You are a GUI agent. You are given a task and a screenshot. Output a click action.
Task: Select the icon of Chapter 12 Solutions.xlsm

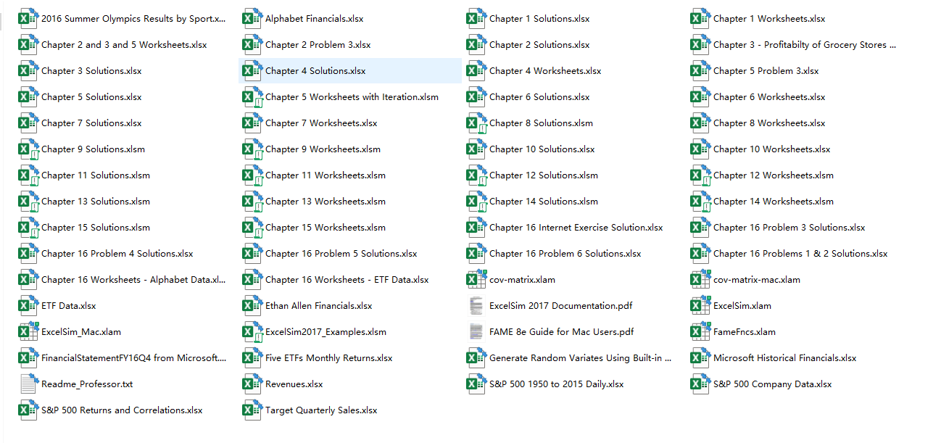click(476, 175)
